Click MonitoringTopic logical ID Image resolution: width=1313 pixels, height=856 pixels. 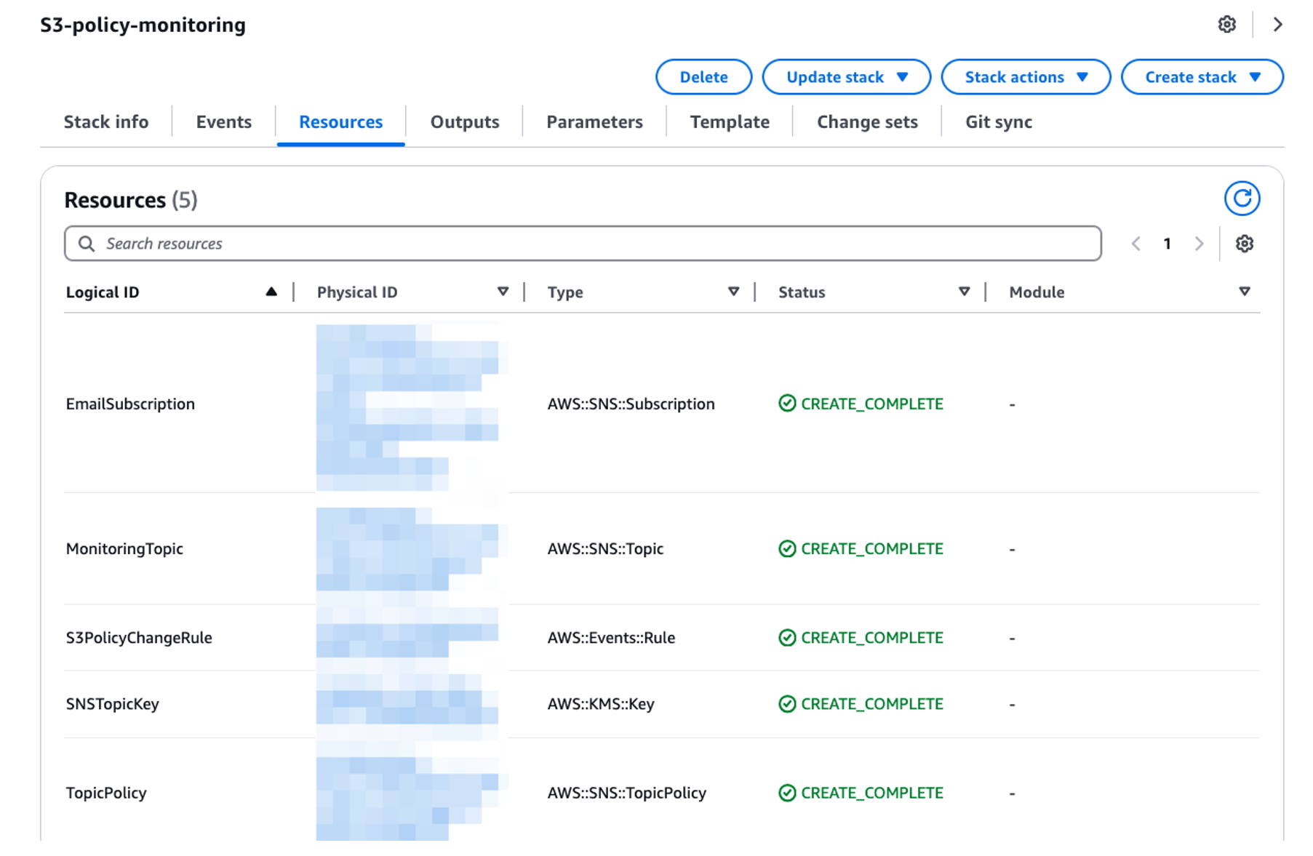pos(124,548)
